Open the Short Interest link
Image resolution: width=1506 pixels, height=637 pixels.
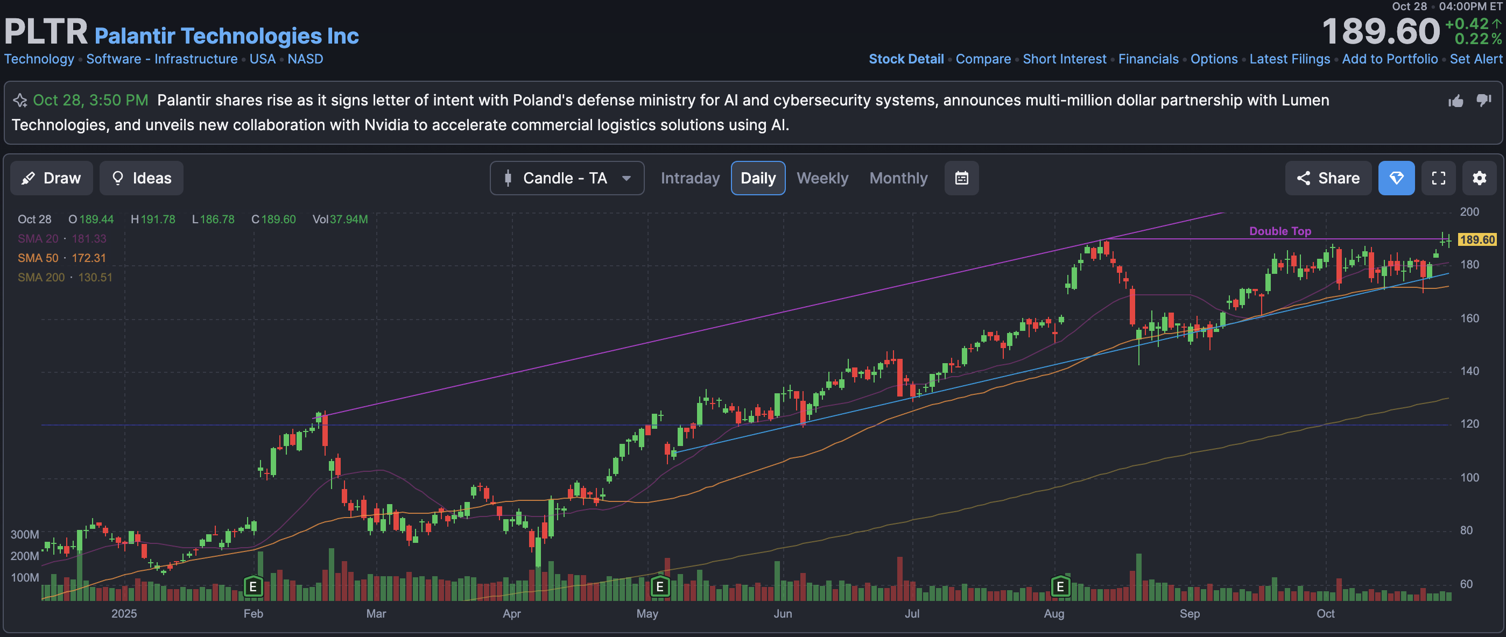click(x=1064, y=59)
